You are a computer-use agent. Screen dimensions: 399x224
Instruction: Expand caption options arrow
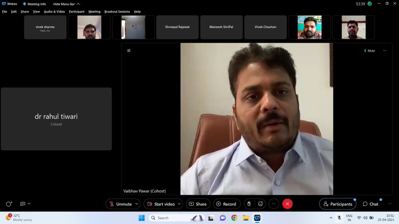(29, 204)
